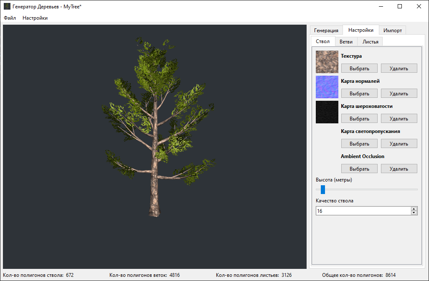
Task: Click the 'Высота (метры)' label
Action: (334, 180)
